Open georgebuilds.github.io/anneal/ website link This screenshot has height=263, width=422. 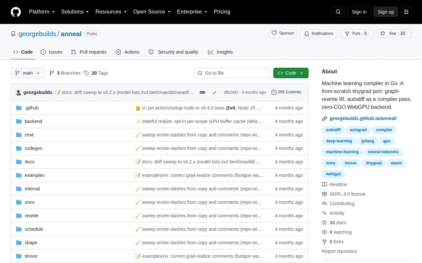pyautogui.click(x=363, y=118)
